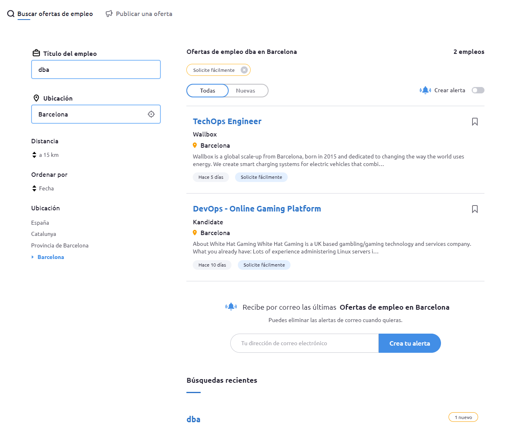
Task: Click the email address input field
Action: (x=304, y=343)
